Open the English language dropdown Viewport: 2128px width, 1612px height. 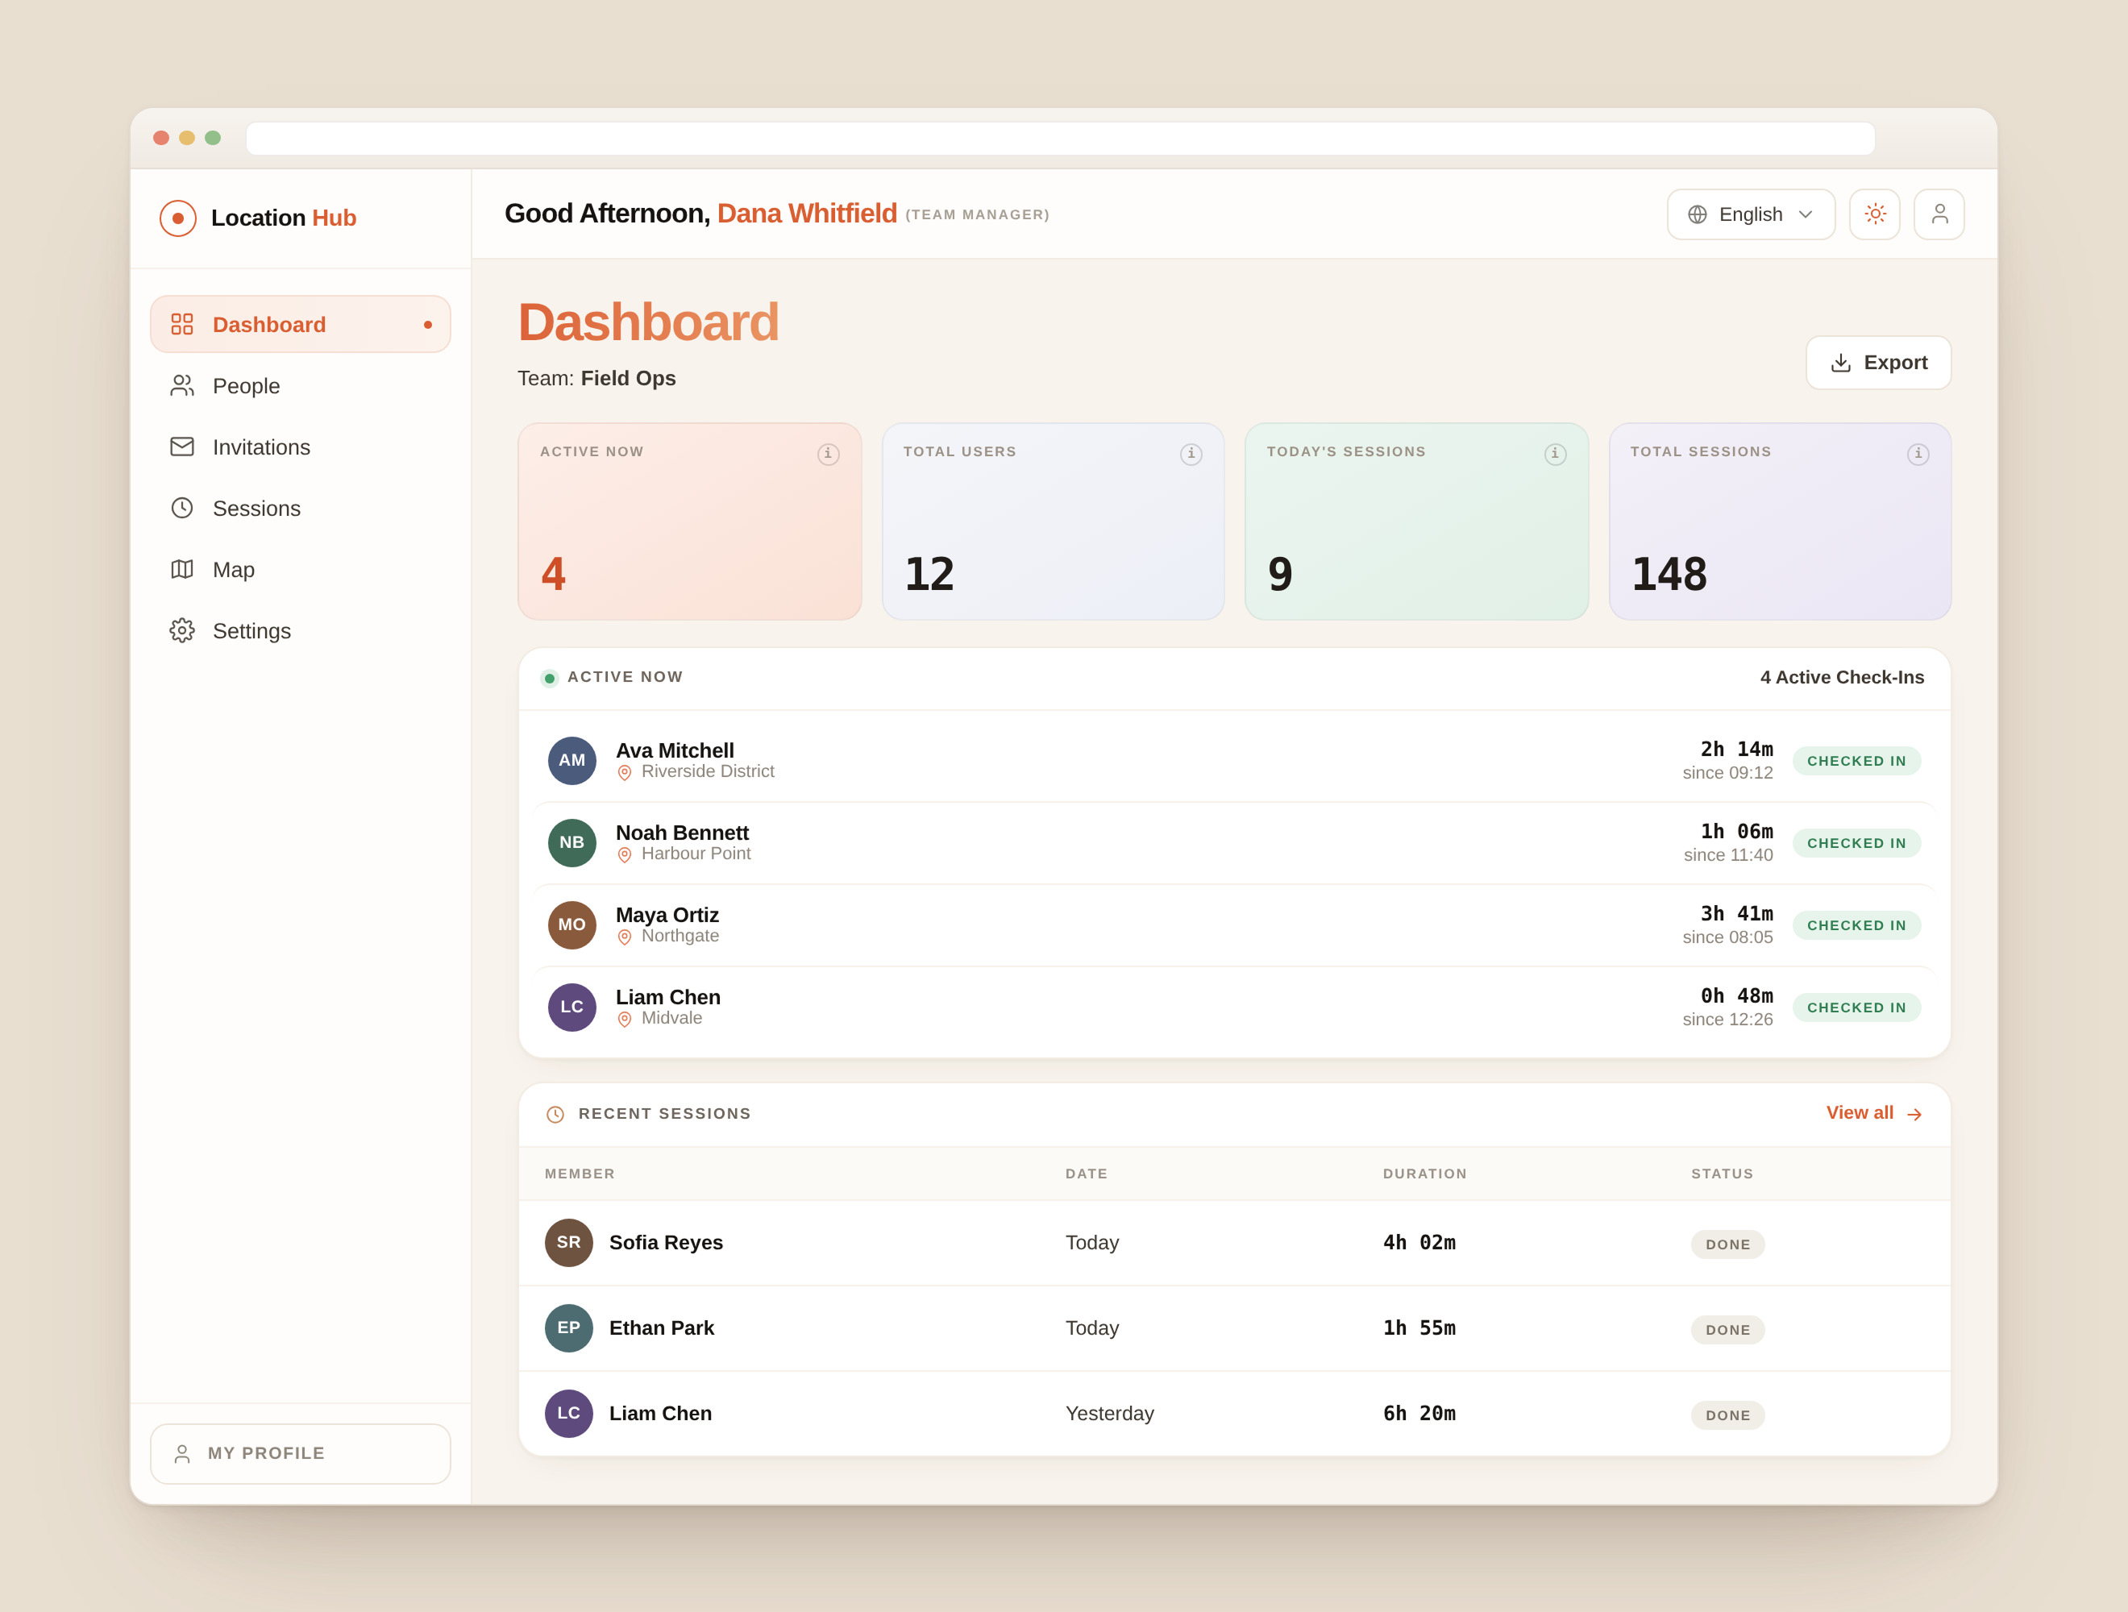click(x=1750, y=214)
